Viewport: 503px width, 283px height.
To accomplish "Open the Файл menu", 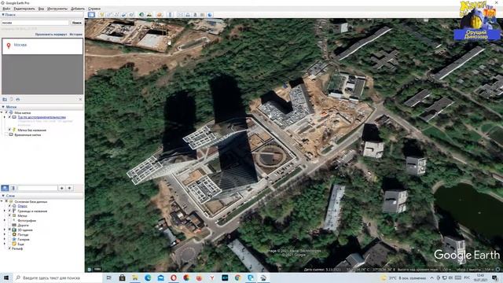I will pyautogui.click(x=6, y=9).
